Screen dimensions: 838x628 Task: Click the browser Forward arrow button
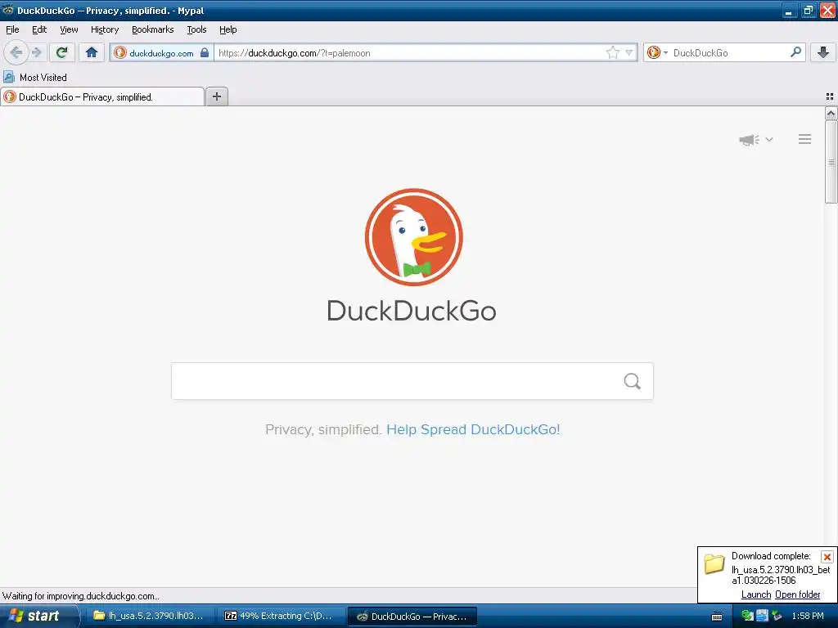point(37,52)
